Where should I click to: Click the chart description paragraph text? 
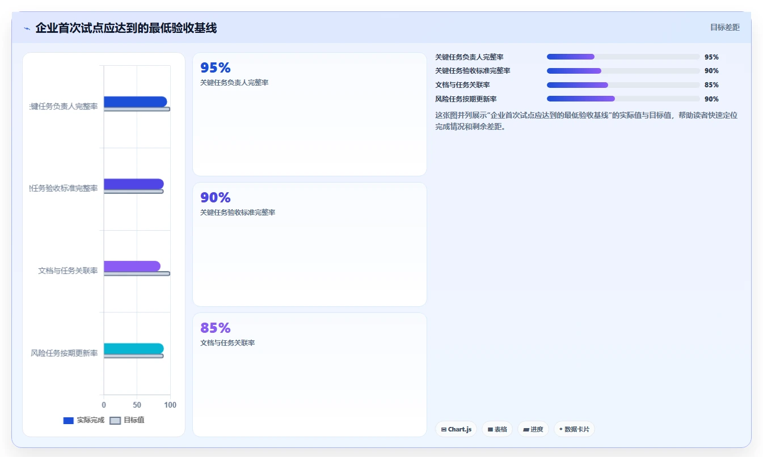click(x=586, y=121)
